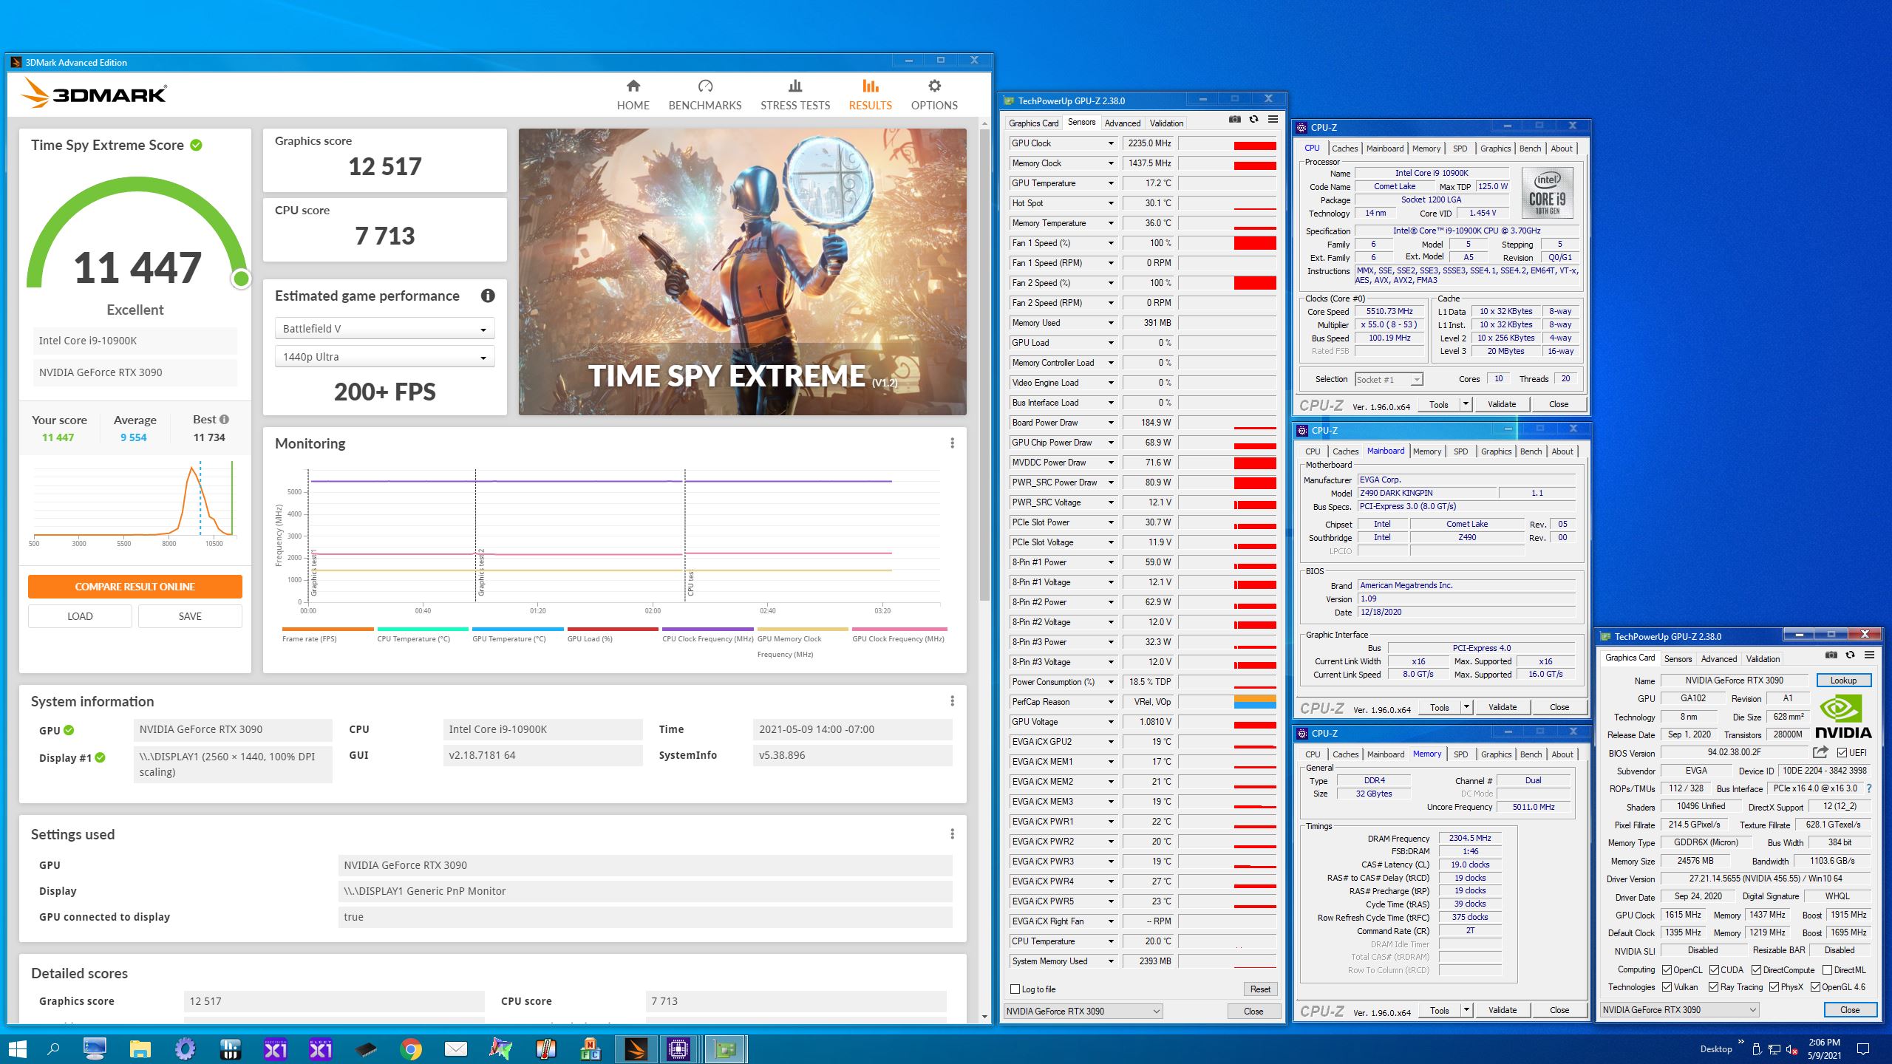
Task: Toggle the Ray Tracing checkbox
Action: pos(1713,987)
